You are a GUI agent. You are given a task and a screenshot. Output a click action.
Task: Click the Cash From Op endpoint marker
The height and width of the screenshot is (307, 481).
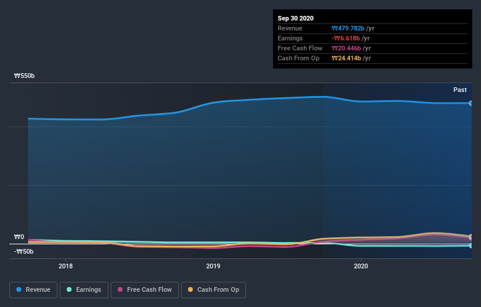[470, 237]
